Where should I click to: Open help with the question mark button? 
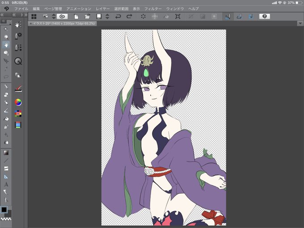[x=265, y=17]
